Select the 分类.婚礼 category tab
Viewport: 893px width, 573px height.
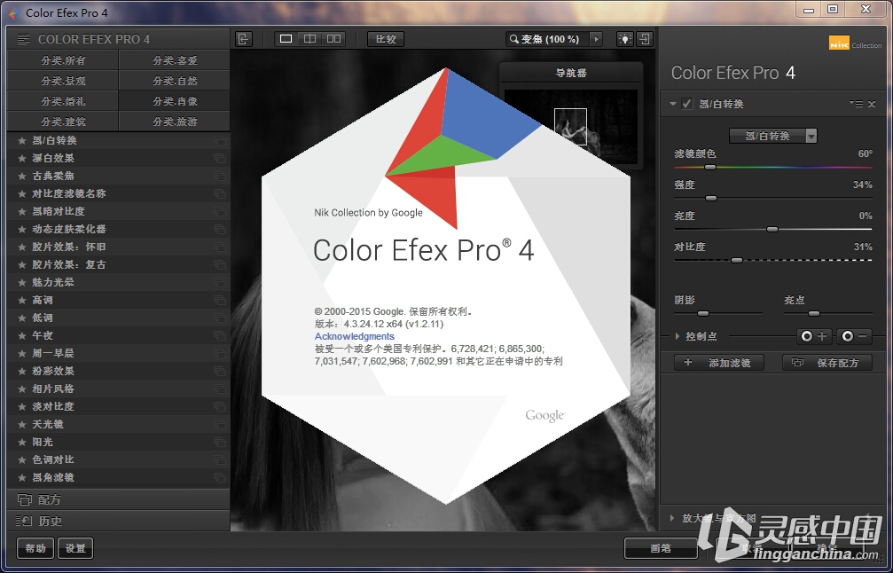click(63, 101)
